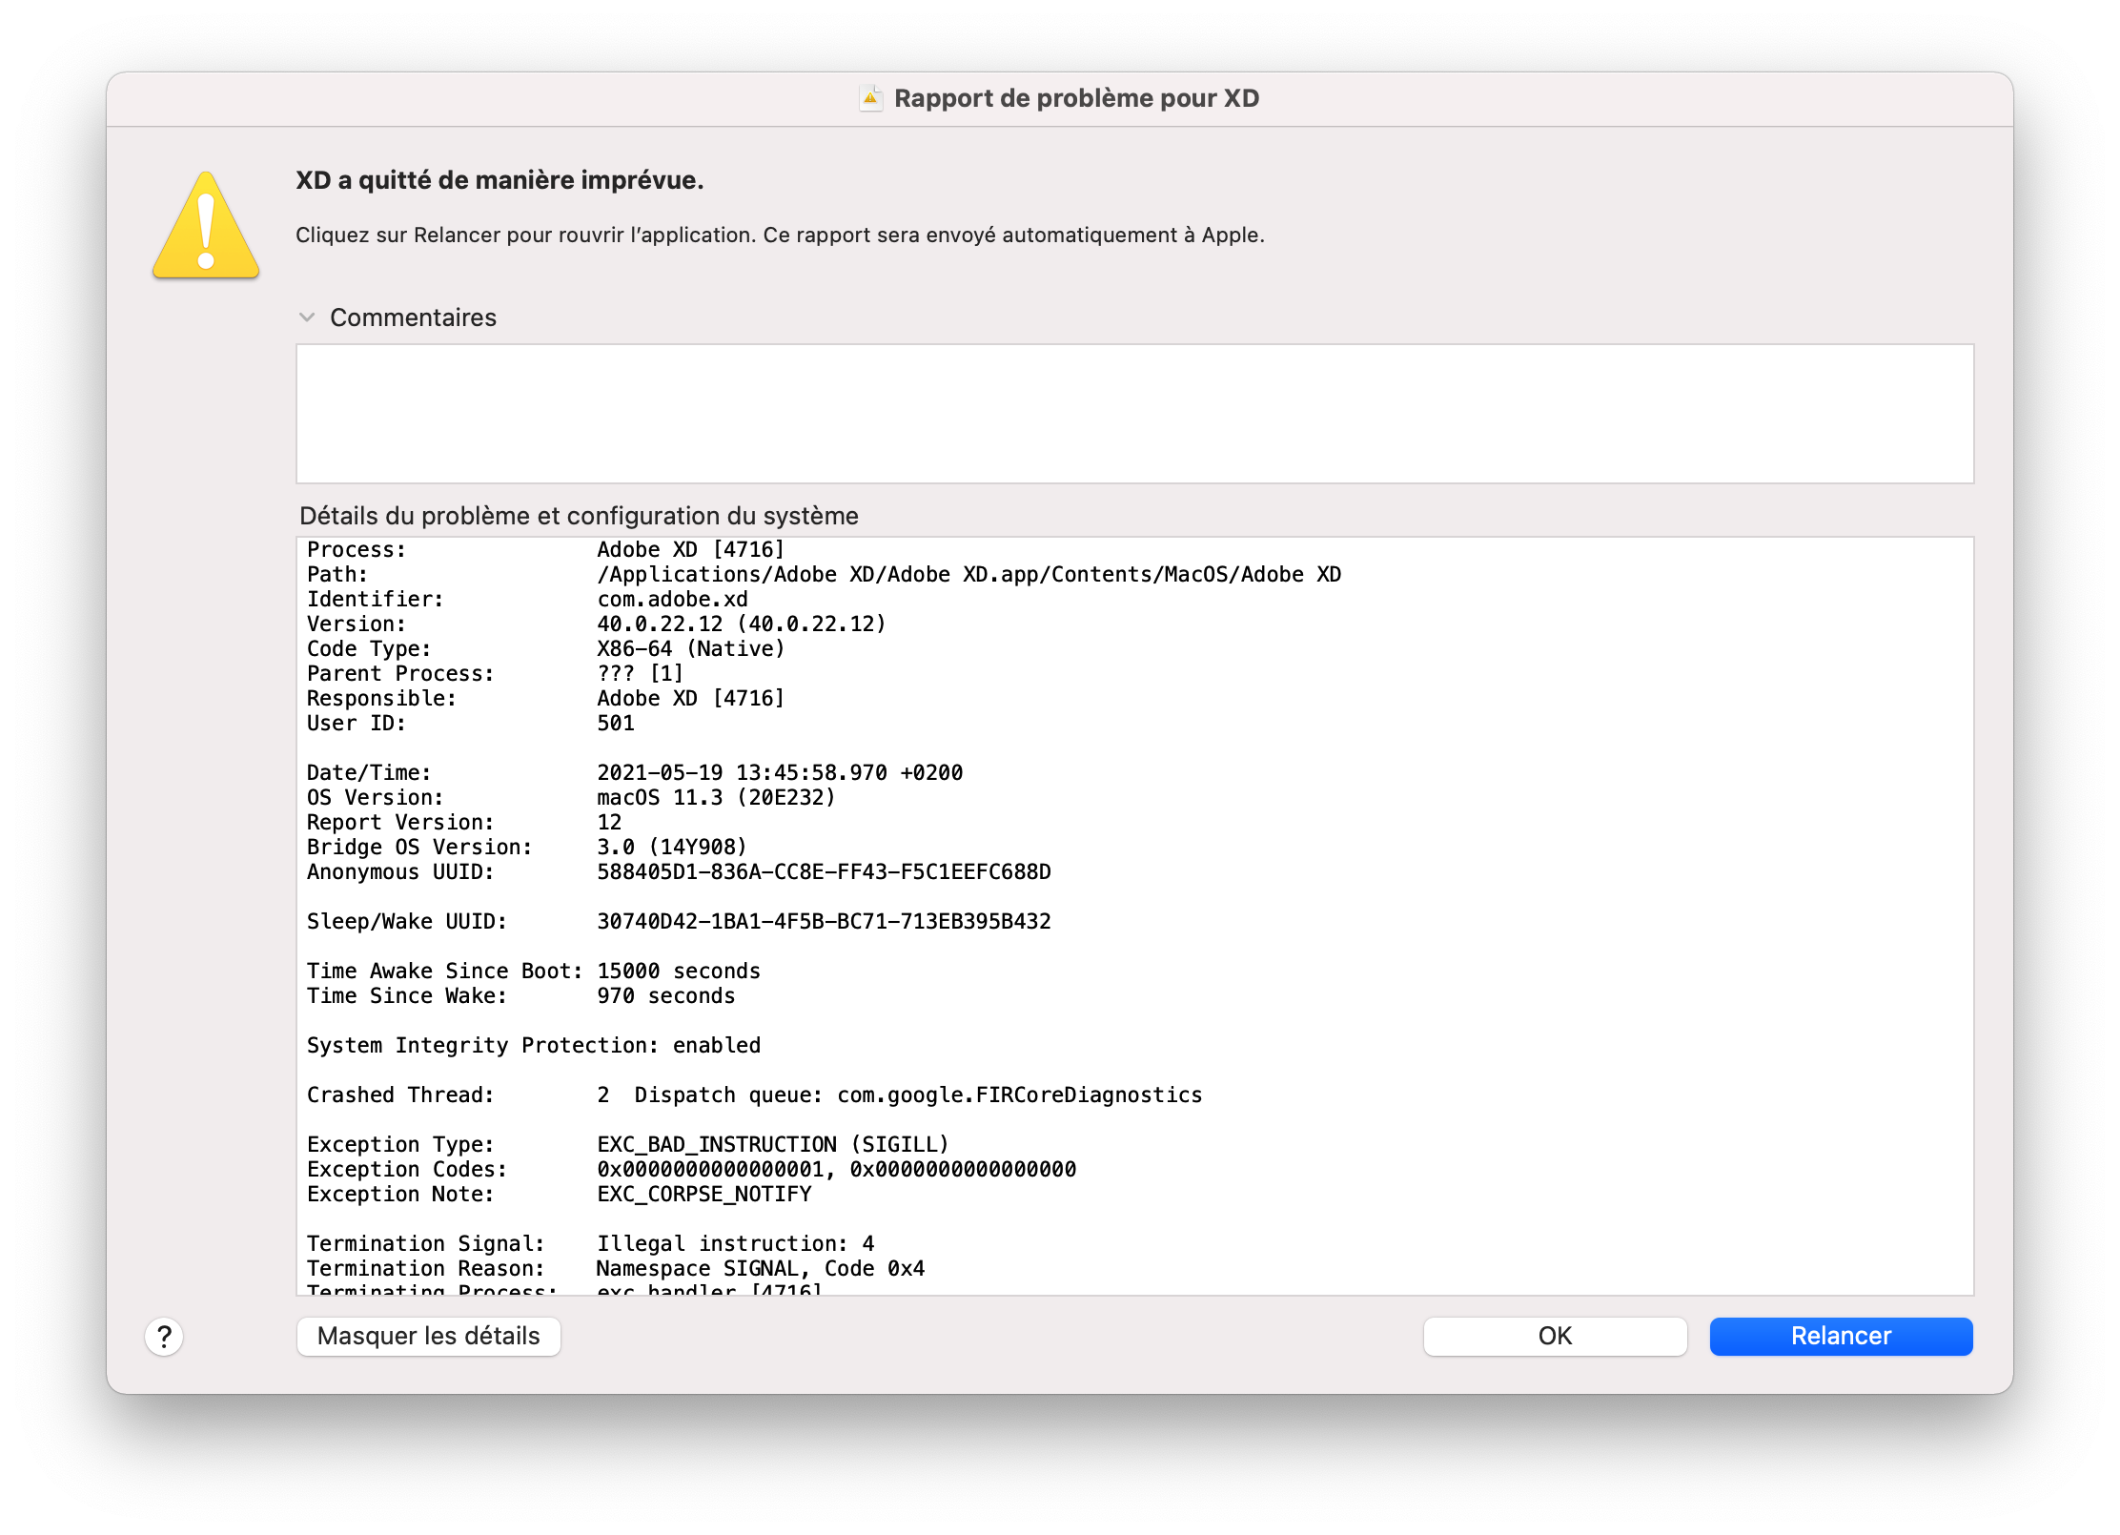
Task: Click the com.adobe.xd identifier text
Action: 672,600
